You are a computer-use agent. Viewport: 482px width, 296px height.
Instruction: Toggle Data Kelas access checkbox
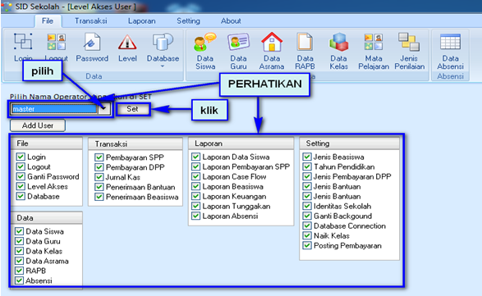click(20, 251)
